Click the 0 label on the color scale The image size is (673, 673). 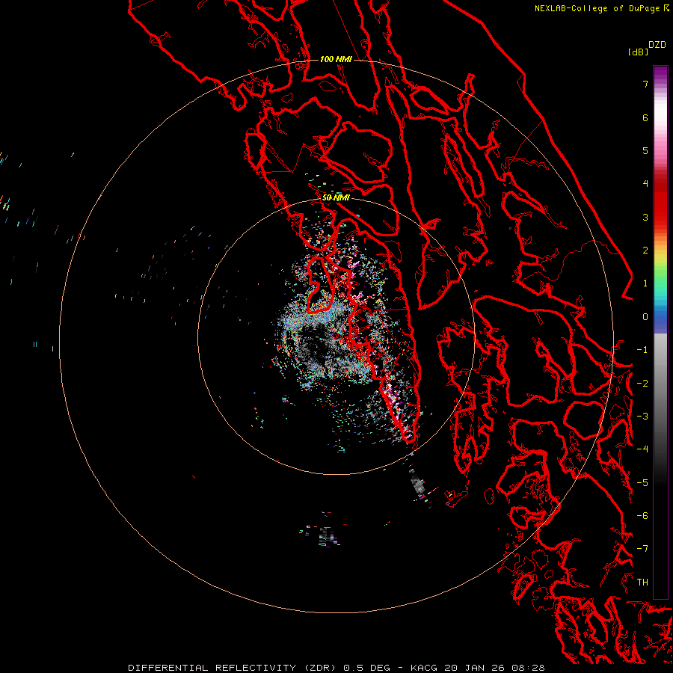click(x=645, y=317)
